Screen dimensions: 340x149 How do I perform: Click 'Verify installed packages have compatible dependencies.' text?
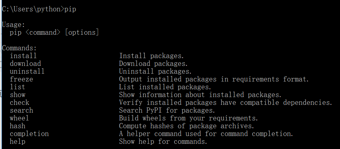(x=225, y=103)
